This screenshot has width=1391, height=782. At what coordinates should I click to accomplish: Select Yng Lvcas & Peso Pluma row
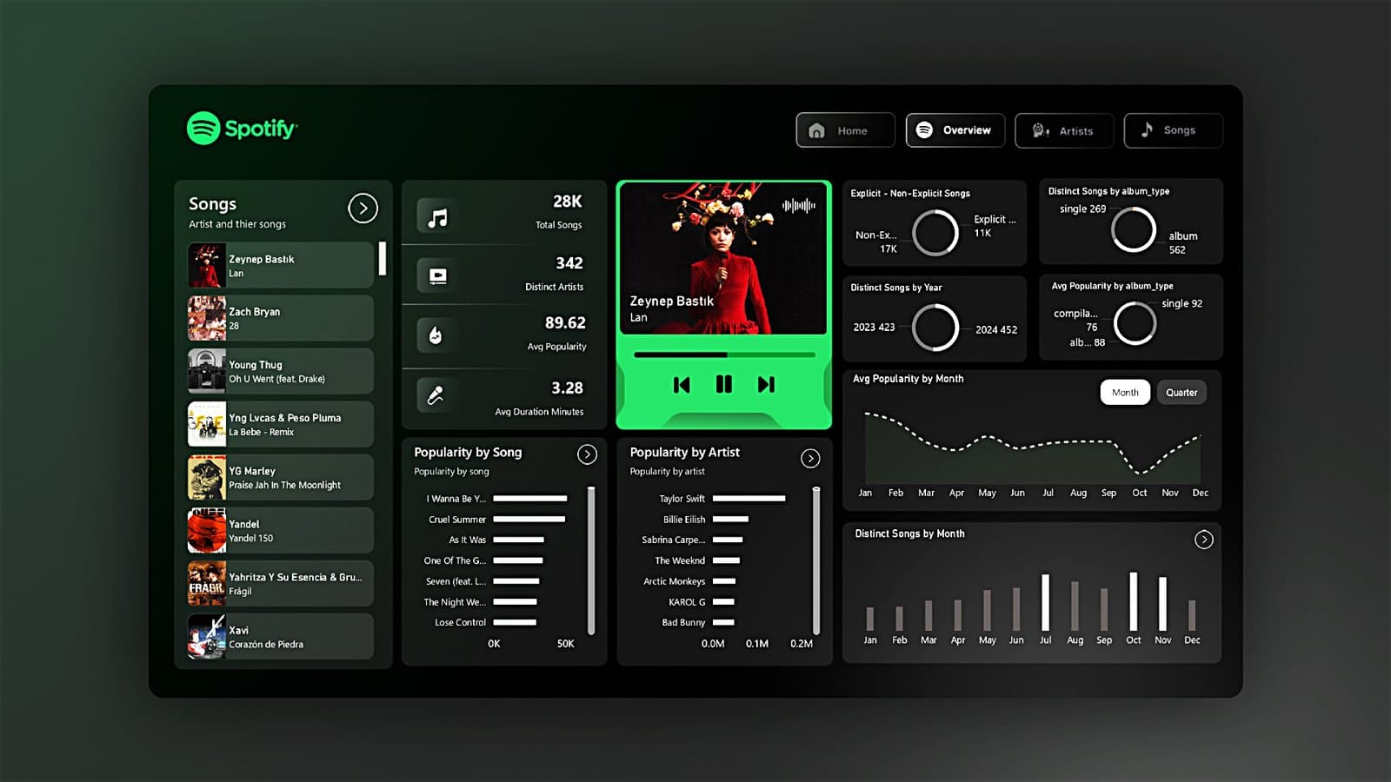[280, 424]
